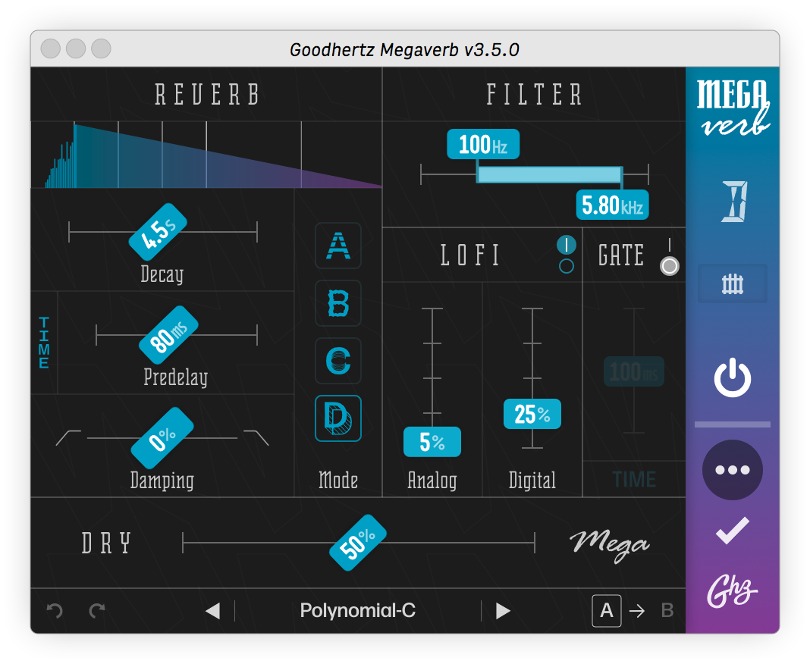Switch to the B comparison slot
810x664 pixels.
coord(667,611)
